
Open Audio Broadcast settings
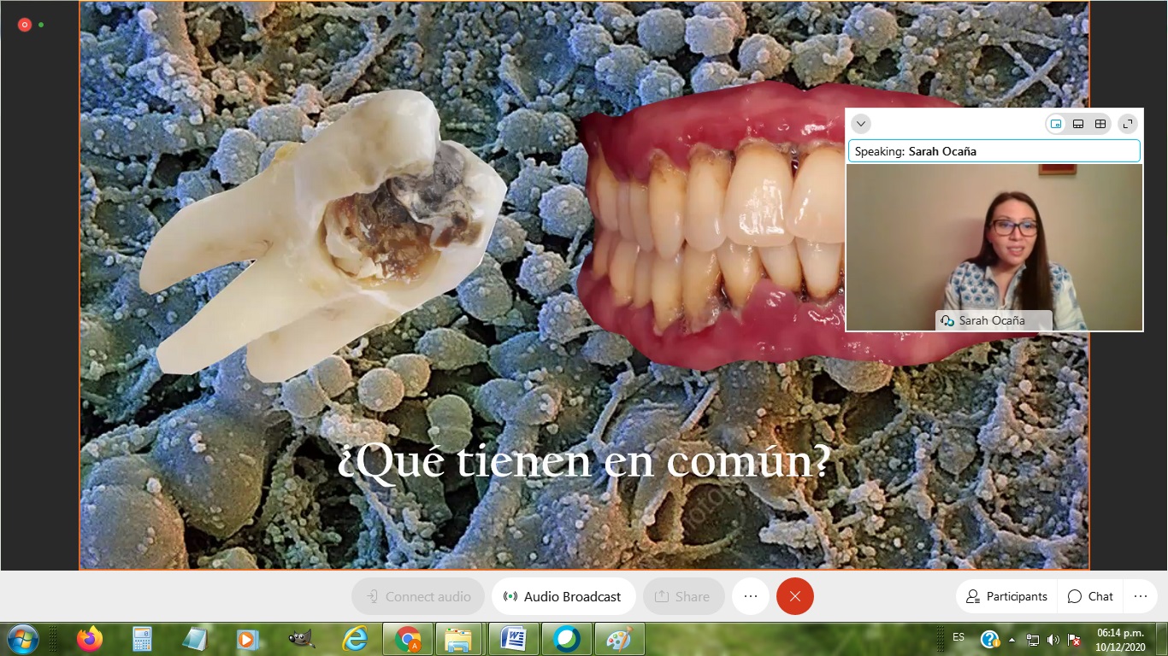[563, 596]
